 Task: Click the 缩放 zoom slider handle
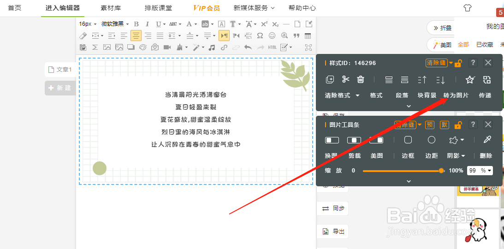pyautogui.click(x=441, y=171)
